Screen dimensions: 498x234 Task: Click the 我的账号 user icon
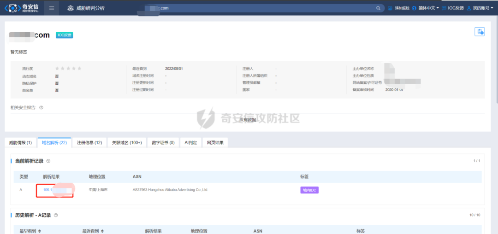pyautogui.click(x=469, y=8)
